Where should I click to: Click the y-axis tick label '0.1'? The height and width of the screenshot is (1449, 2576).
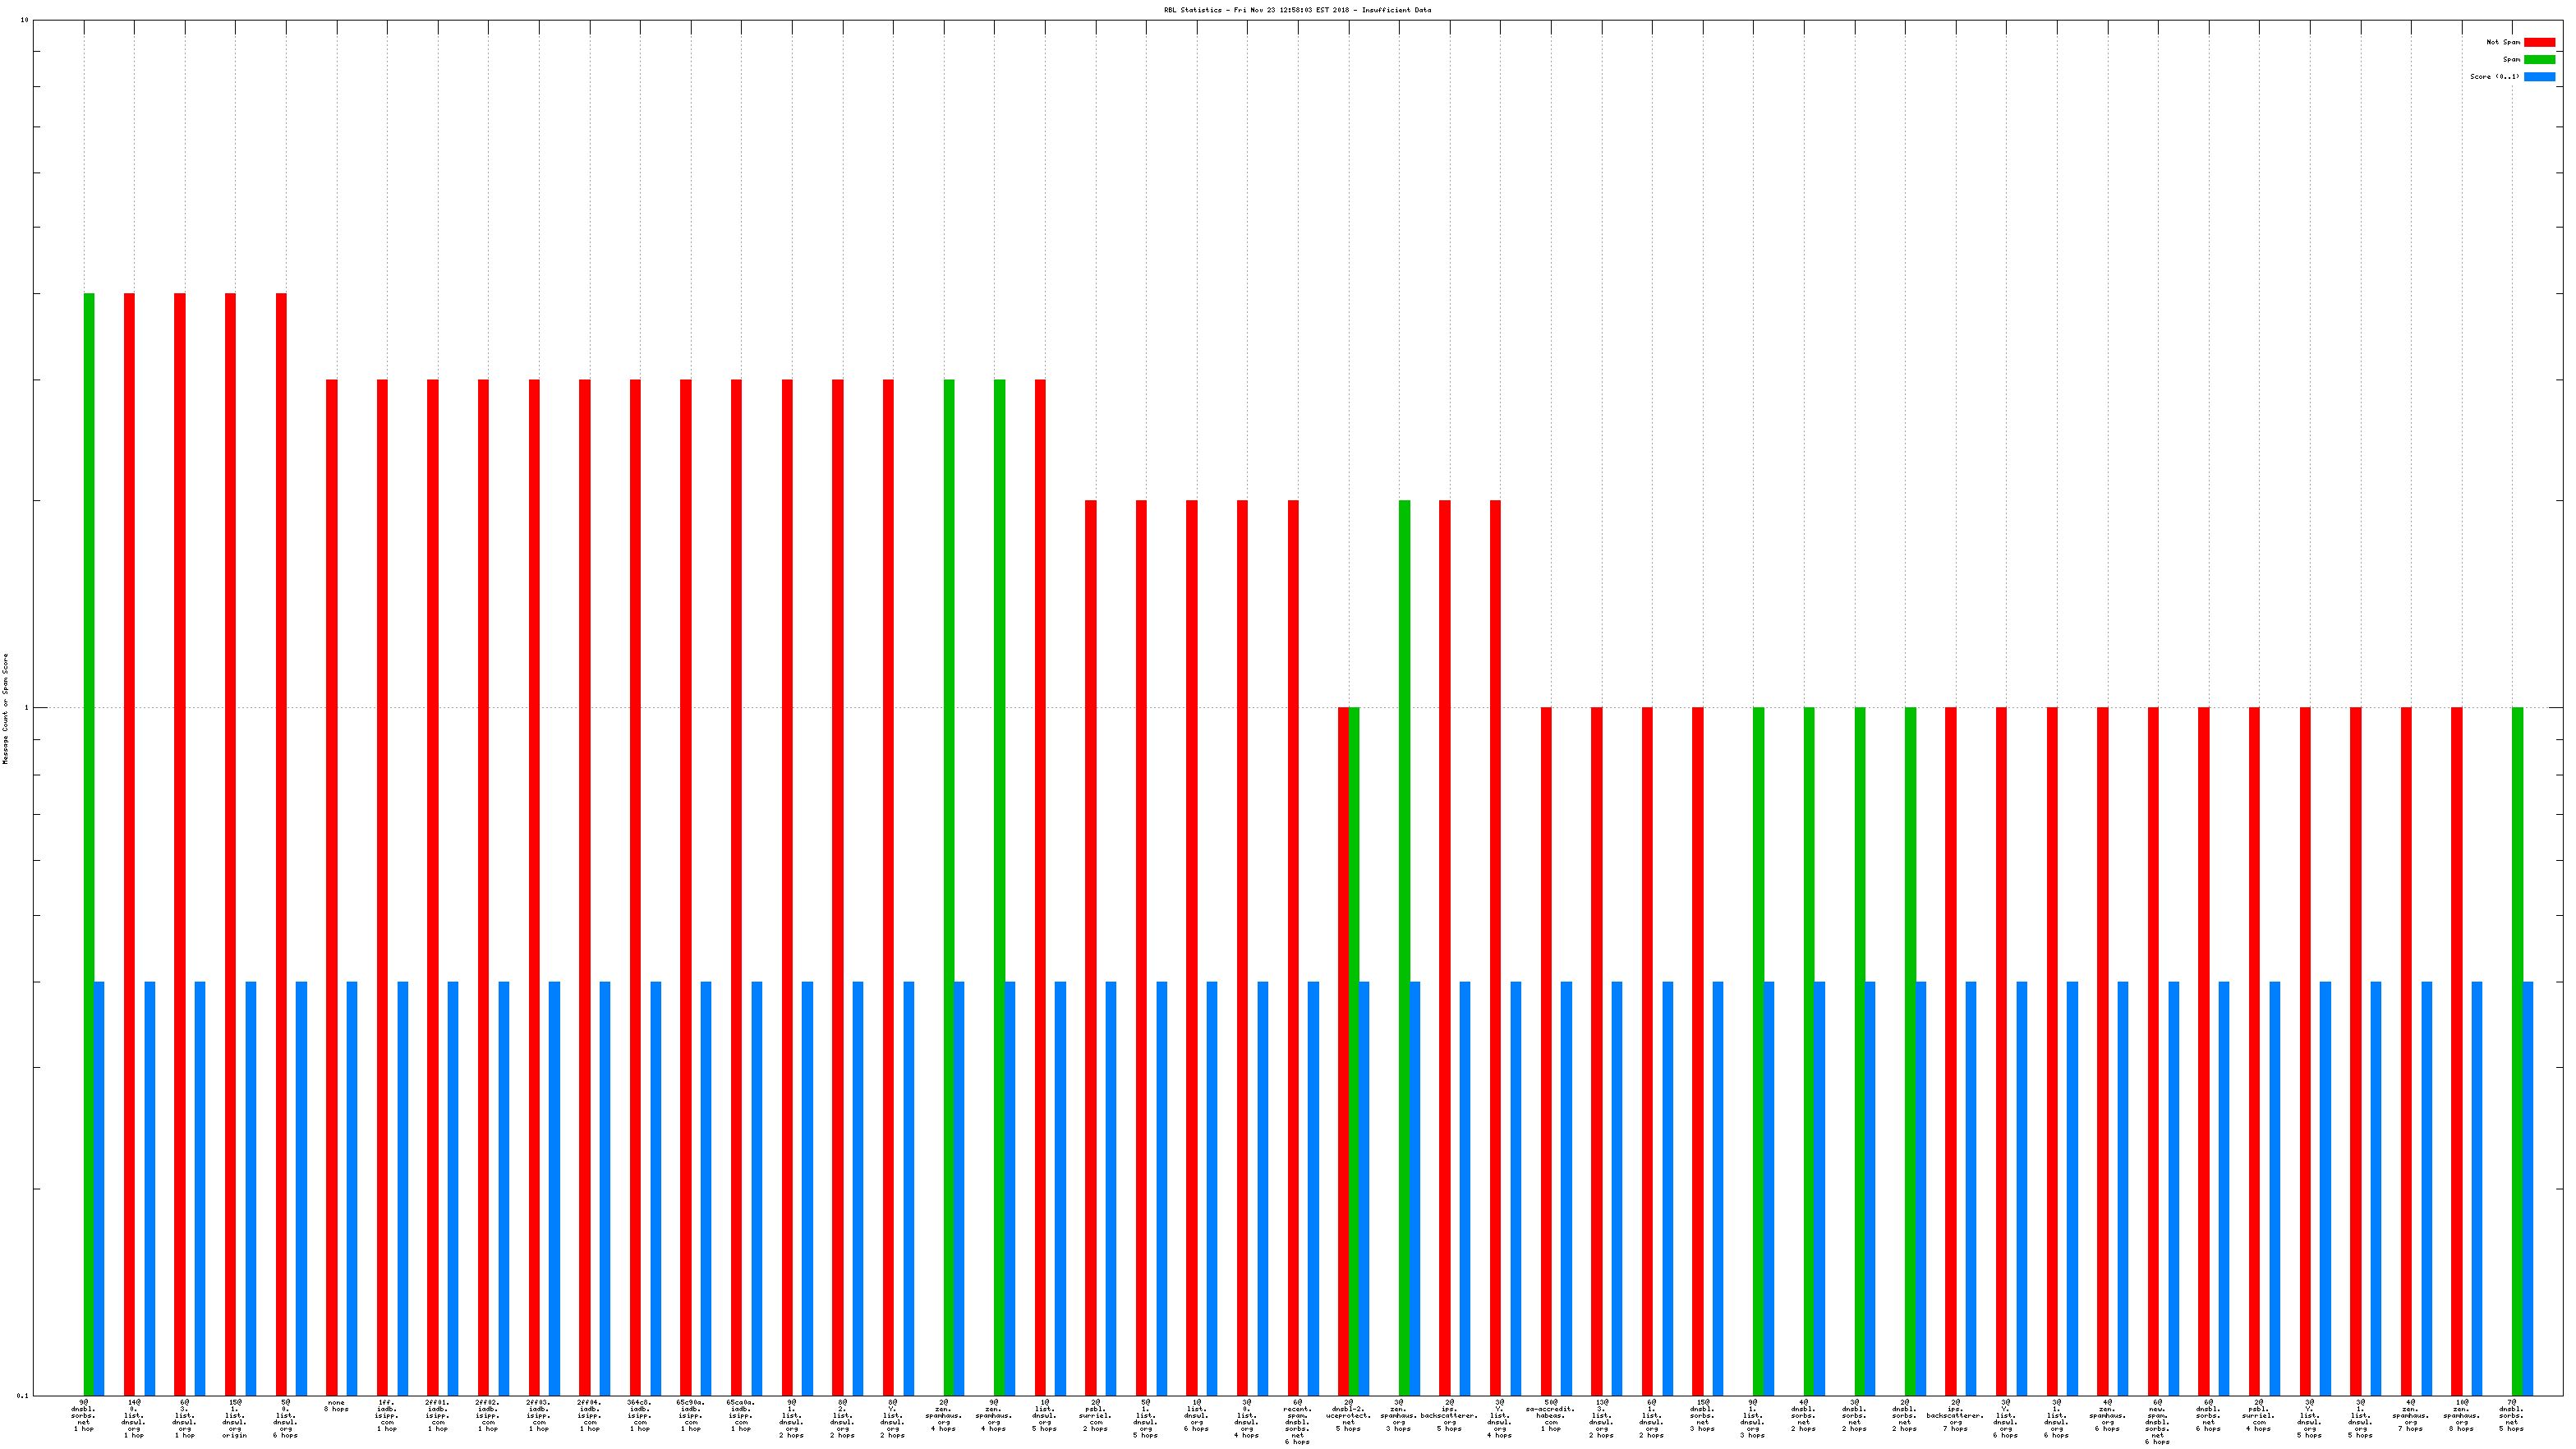pos(23,1395)
